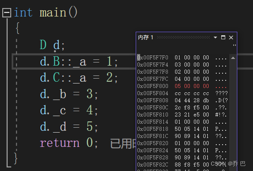Click the 'd._c = 4;' code line
253x171 pixels.
pos(69,110)
